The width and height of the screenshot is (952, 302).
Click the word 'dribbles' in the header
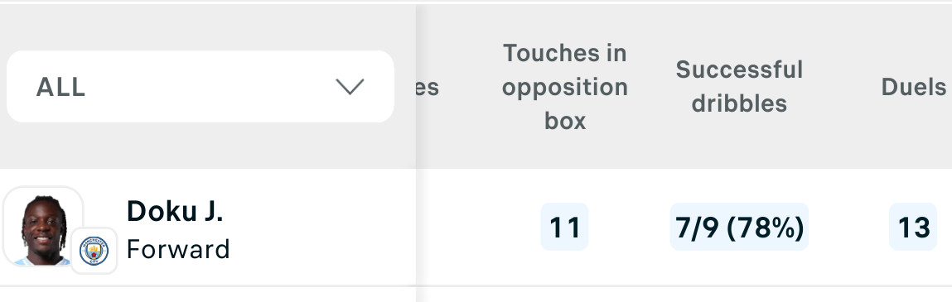[739, 103]
